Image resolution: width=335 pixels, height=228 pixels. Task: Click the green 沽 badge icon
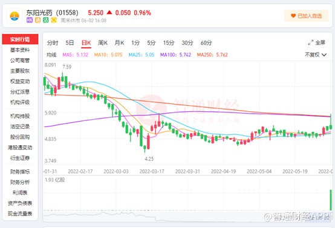[46, 21]
